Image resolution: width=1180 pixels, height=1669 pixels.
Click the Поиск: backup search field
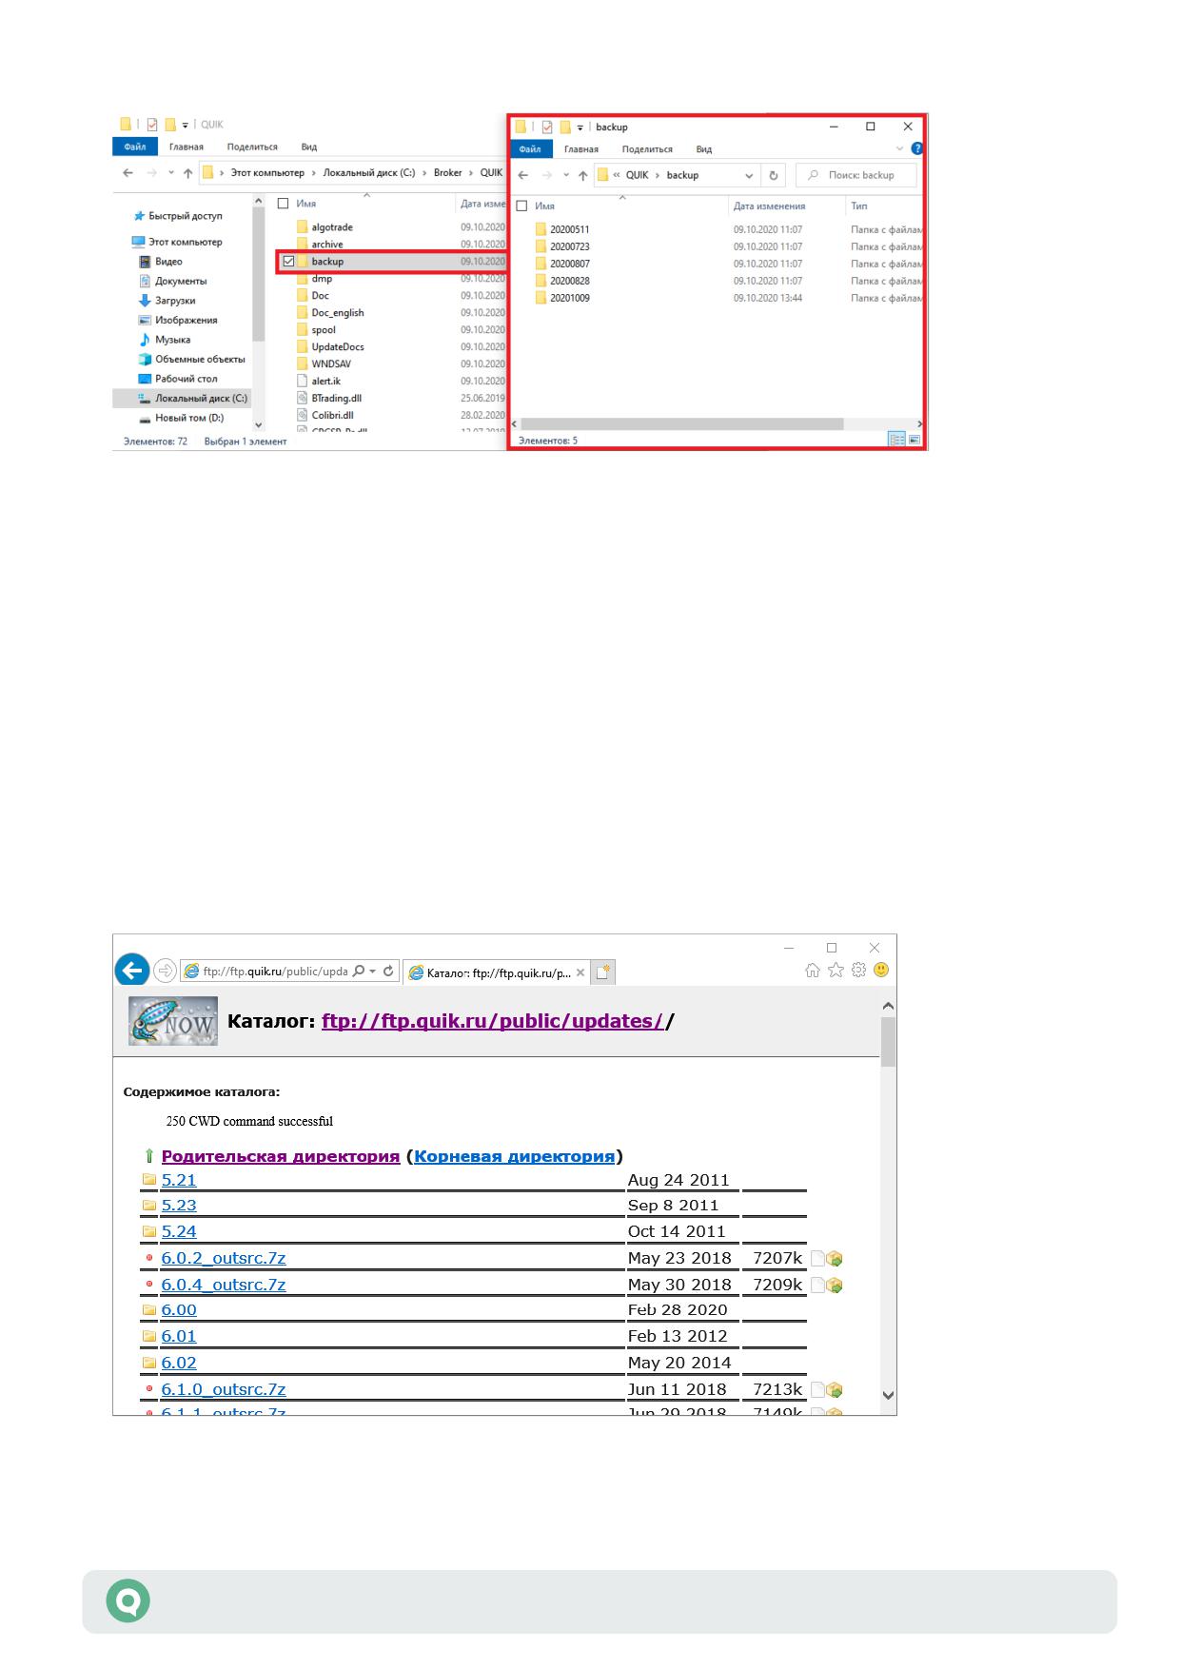point(856,175)
